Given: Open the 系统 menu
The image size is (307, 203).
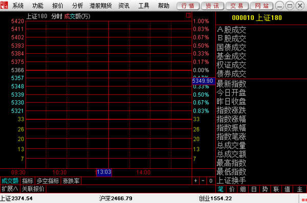Looking at the screenshot, I should click(18, 6).
